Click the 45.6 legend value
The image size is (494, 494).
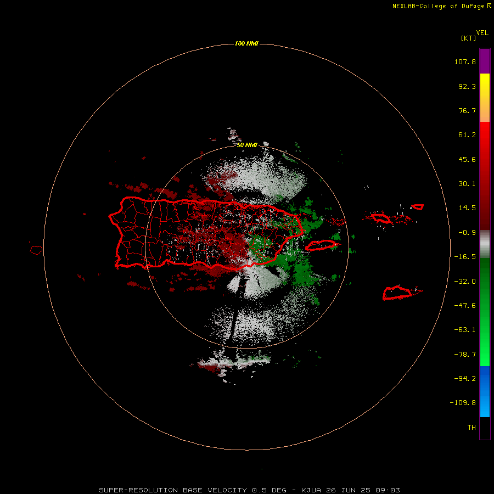(467, 159)
